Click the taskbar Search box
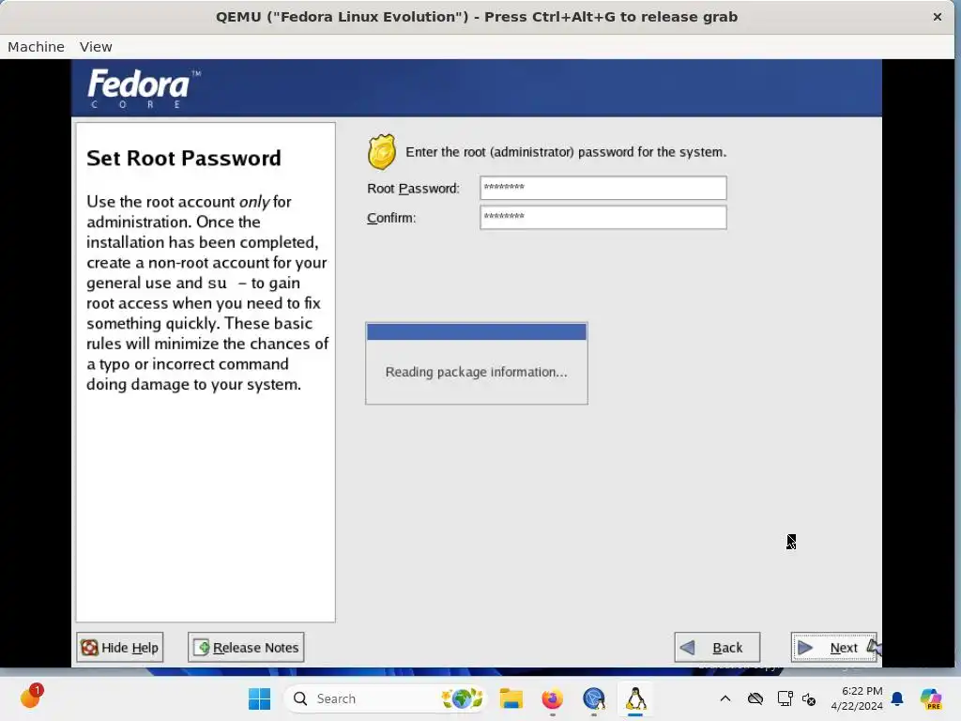The width and height of the screenshot is (961, 721). pyautogui.click(x=386, y=698)
